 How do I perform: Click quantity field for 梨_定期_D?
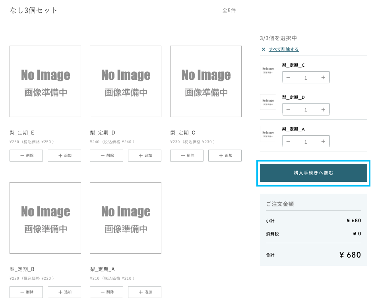306,110
